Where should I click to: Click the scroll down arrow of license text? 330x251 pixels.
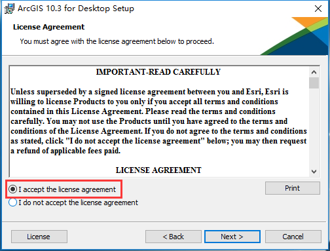314,172
